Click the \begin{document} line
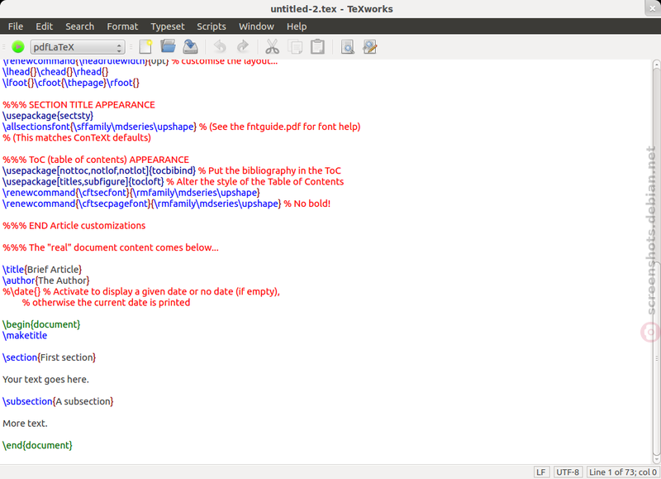 [41, 324]
